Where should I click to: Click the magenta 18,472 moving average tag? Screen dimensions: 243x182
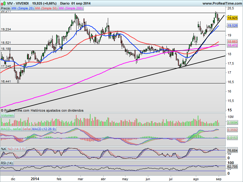tap(232, 45)
